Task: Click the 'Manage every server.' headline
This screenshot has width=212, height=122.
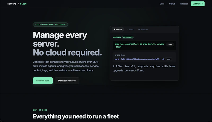Action: (60, 39)
